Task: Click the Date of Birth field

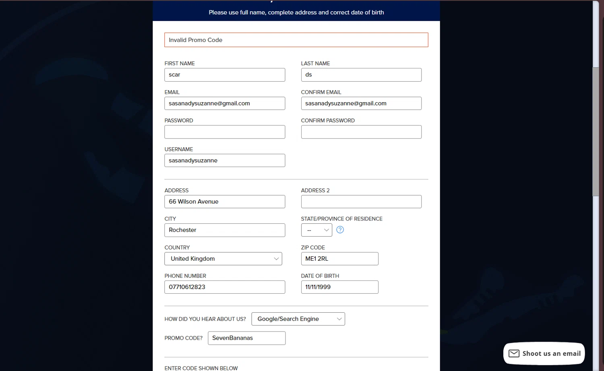Action: tap(339, 287)
